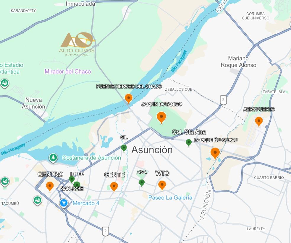The width and height of the screenshot is (291, 243).
Task: Click the green stadium icon near Estadio Atlántida
Action: 5,83
